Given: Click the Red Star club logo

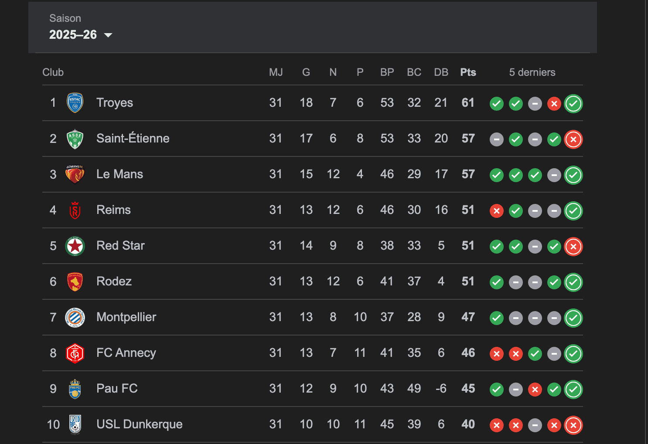Looking at the screenshot, I should [75, 246].
